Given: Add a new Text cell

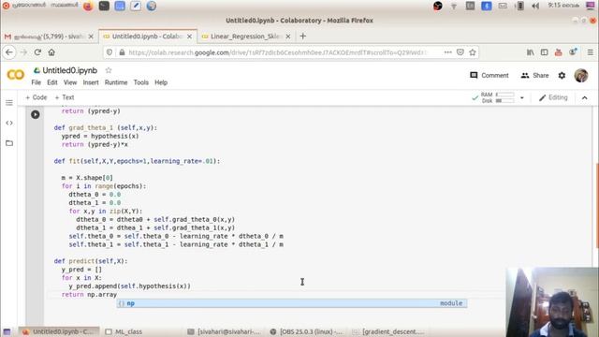Looking at the screenshot, I should coord(65,97).
